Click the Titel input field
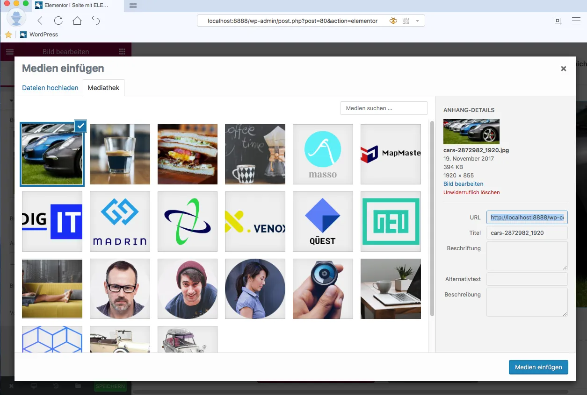Screen dimensions: 587x395 click(527, 233)
